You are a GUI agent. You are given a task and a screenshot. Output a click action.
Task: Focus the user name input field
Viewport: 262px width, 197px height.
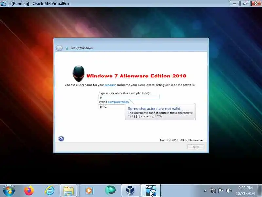pyautogui.click(x=129, y=97)
